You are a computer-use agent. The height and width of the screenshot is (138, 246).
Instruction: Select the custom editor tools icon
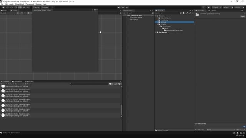pos(28,8)
